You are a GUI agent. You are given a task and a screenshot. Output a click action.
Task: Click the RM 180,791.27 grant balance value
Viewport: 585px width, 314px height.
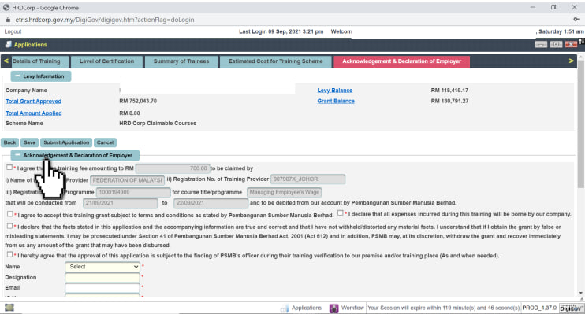click(x=449, y=101)
